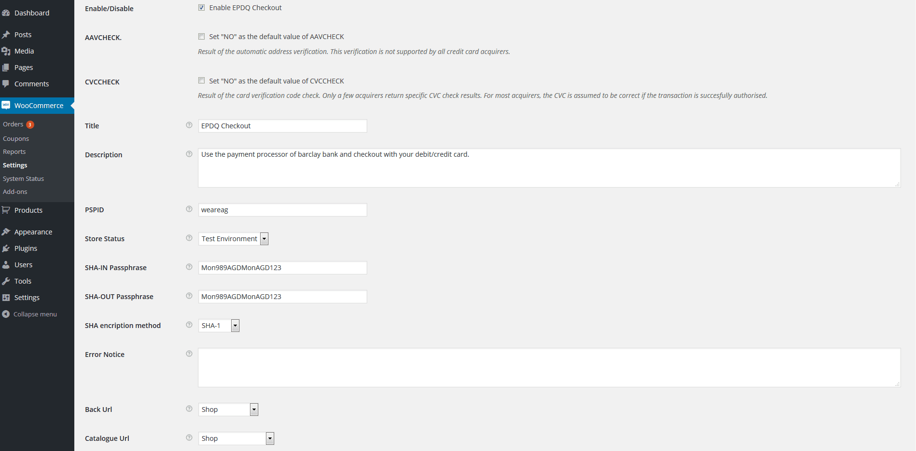Open the SHA encription method dropdown
This screenshot has width=916, height=451.
tap(219, 326)
